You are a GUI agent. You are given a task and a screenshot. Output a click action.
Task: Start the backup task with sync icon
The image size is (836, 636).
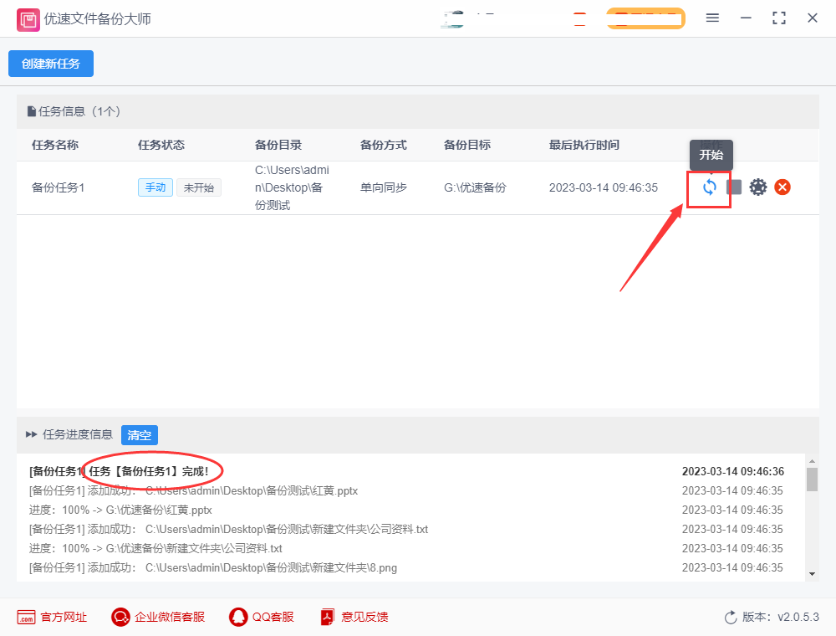point(710,187)
